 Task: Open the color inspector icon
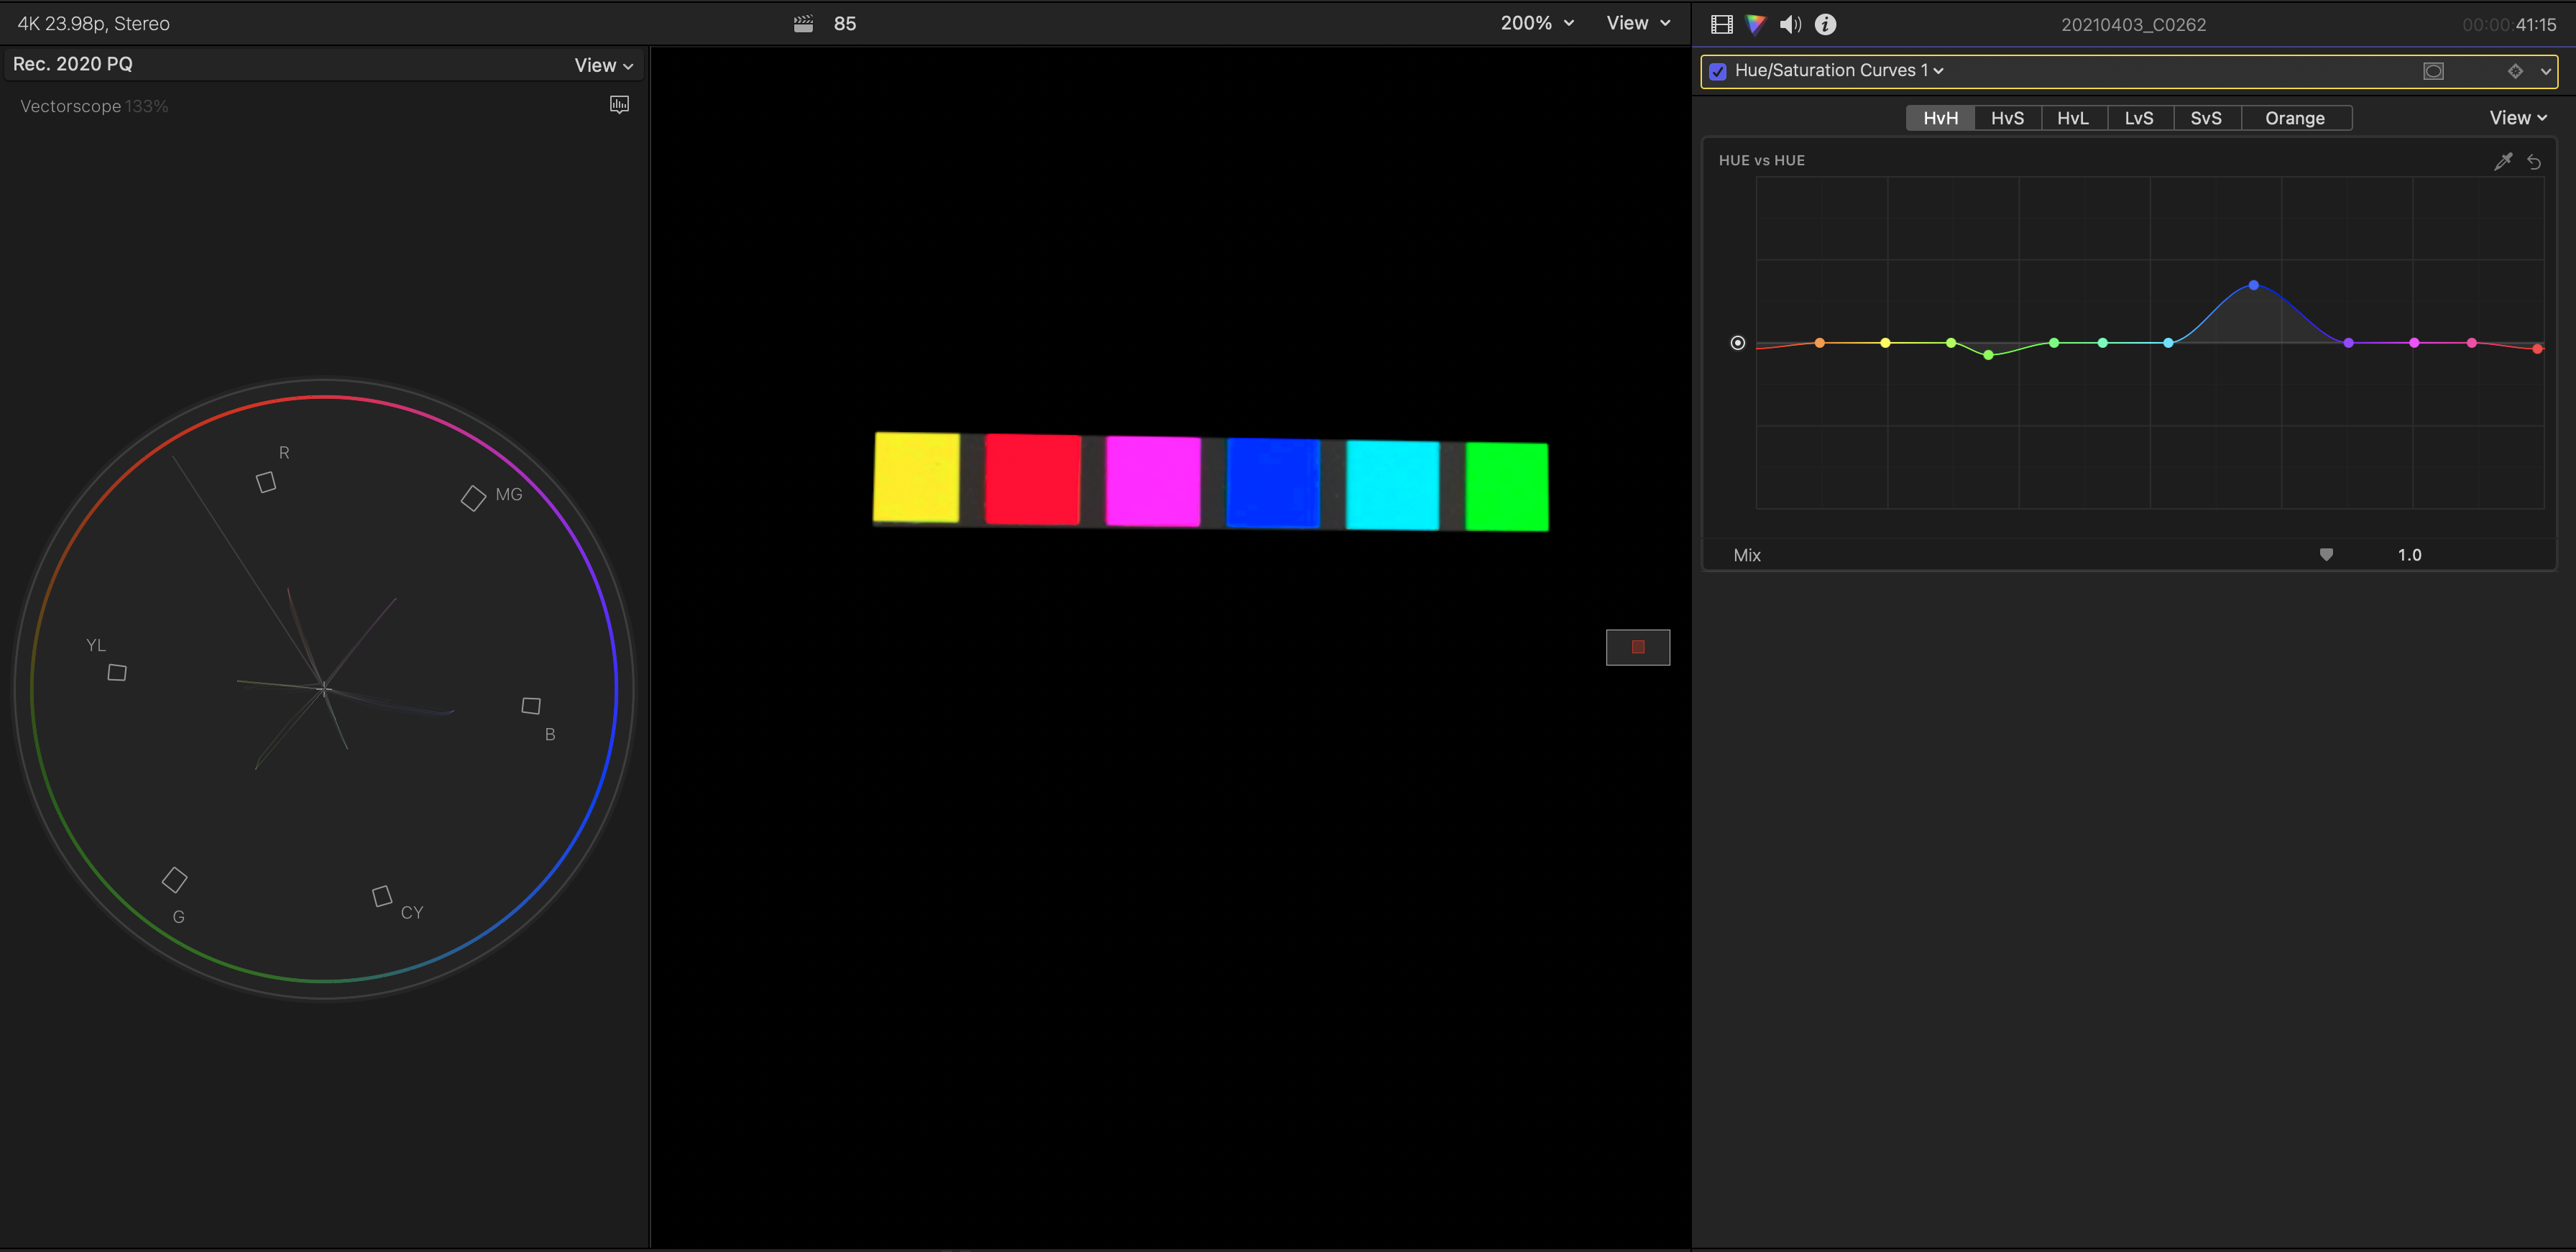click(x=1755, y=24)
